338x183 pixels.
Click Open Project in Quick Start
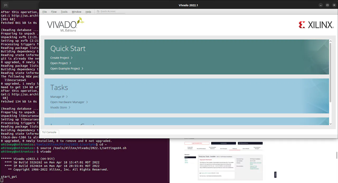pos(61,63)
